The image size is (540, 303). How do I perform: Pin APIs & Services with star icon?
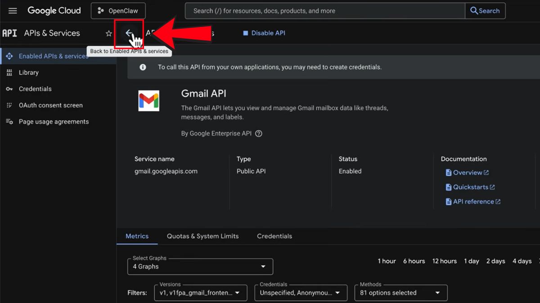pyautogui.click(x=108, y=34)
